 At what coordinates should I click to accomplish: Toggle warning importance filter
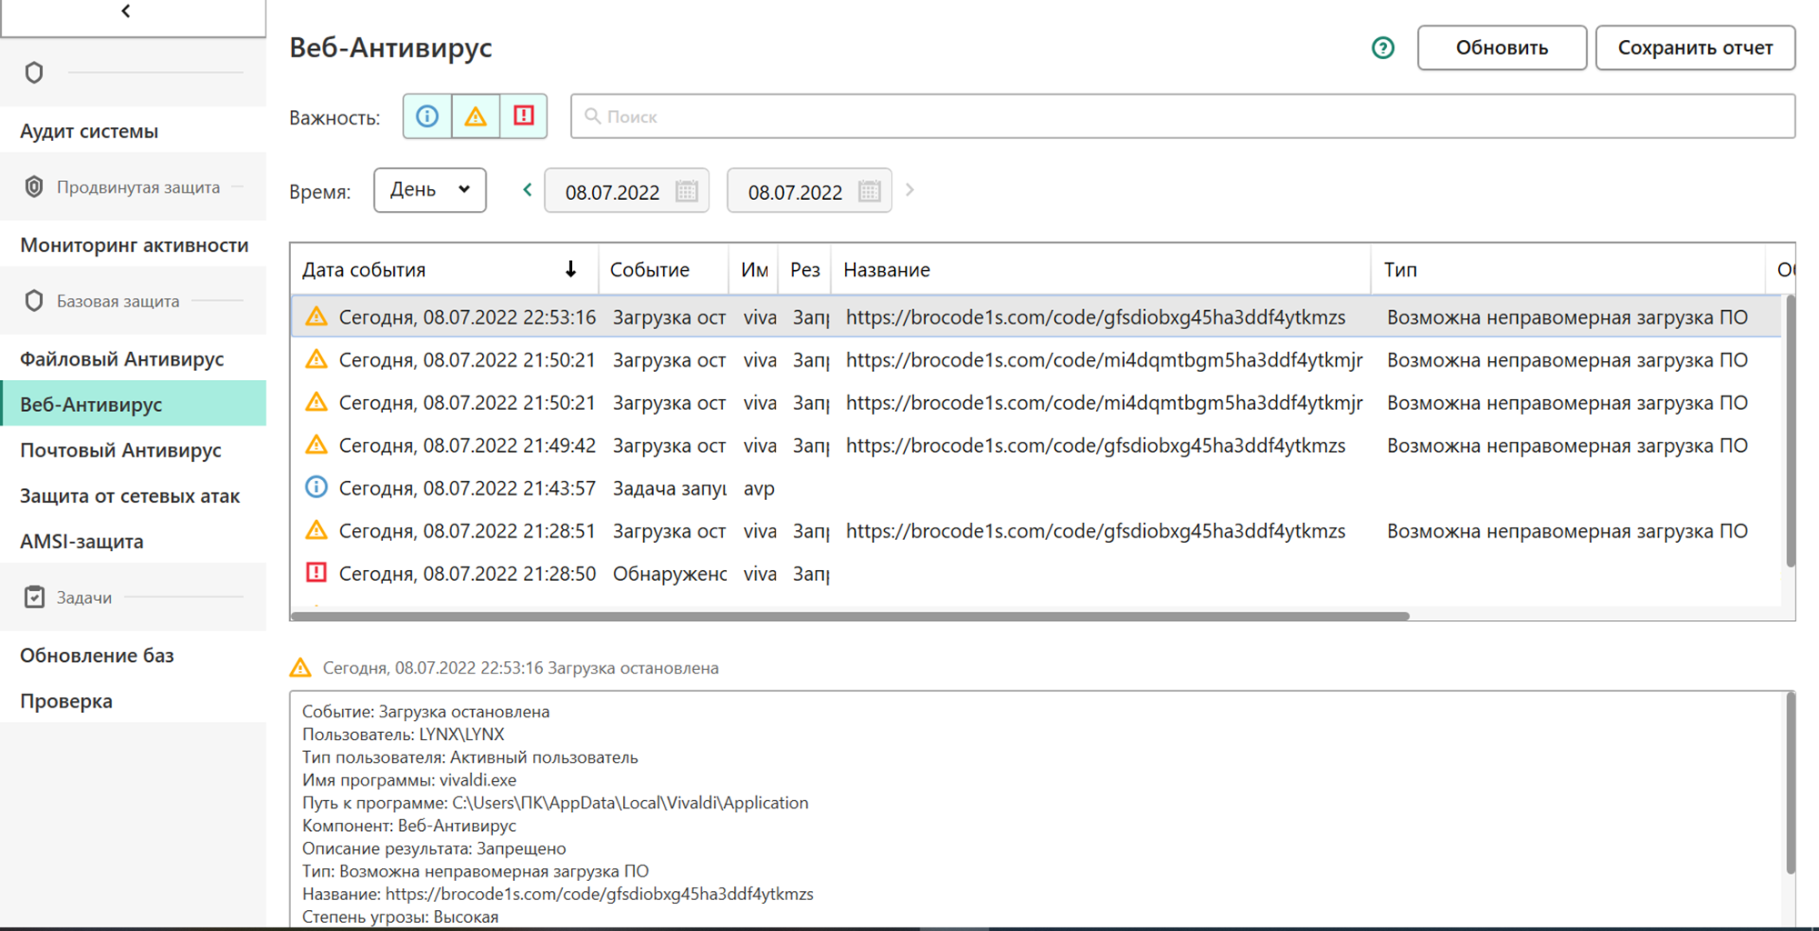[476, 116]
